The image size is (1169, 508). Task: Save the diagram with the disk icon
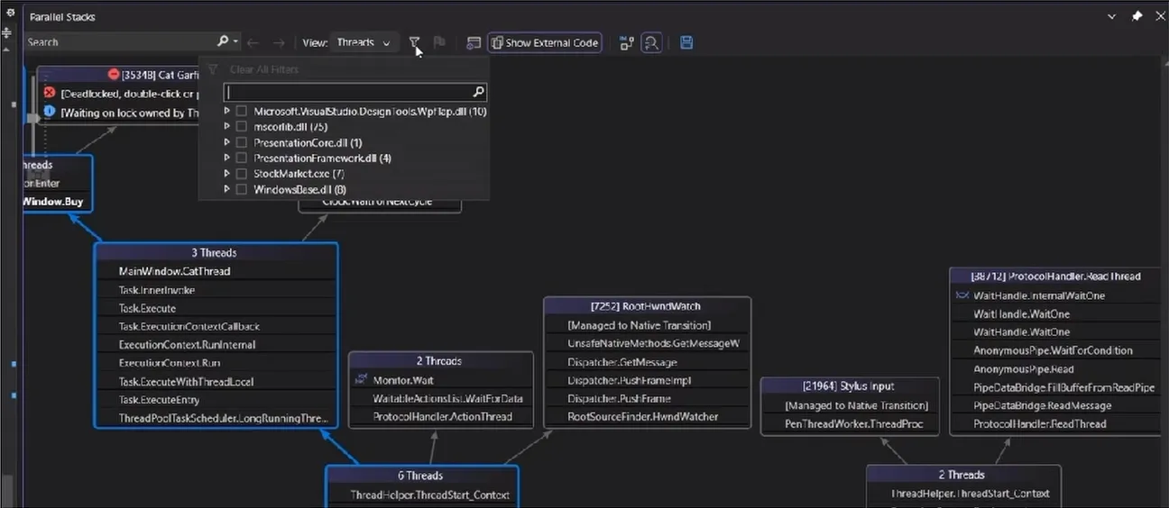pyautogui.click(x=686, y=42)
